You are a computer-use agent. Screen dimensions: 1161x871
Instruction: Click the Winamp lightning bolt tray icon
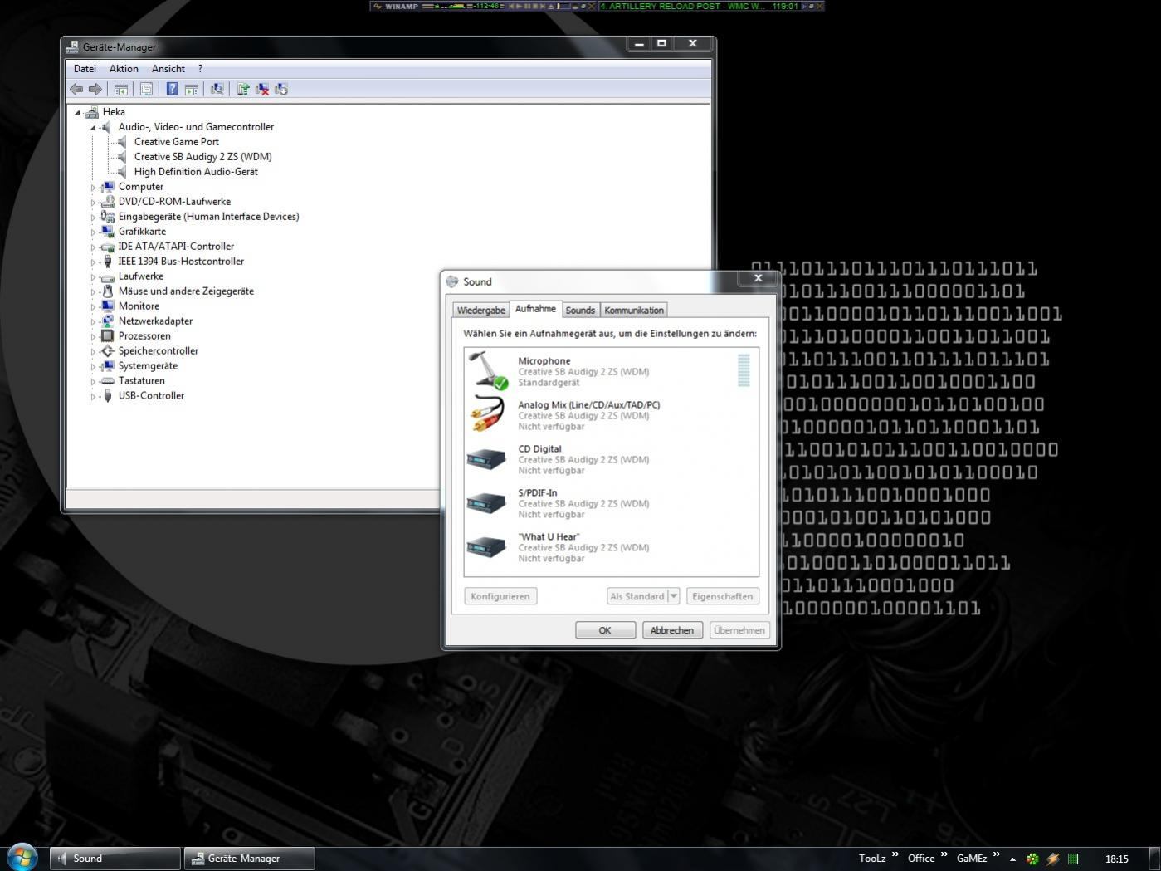[x=1052, y=859]
